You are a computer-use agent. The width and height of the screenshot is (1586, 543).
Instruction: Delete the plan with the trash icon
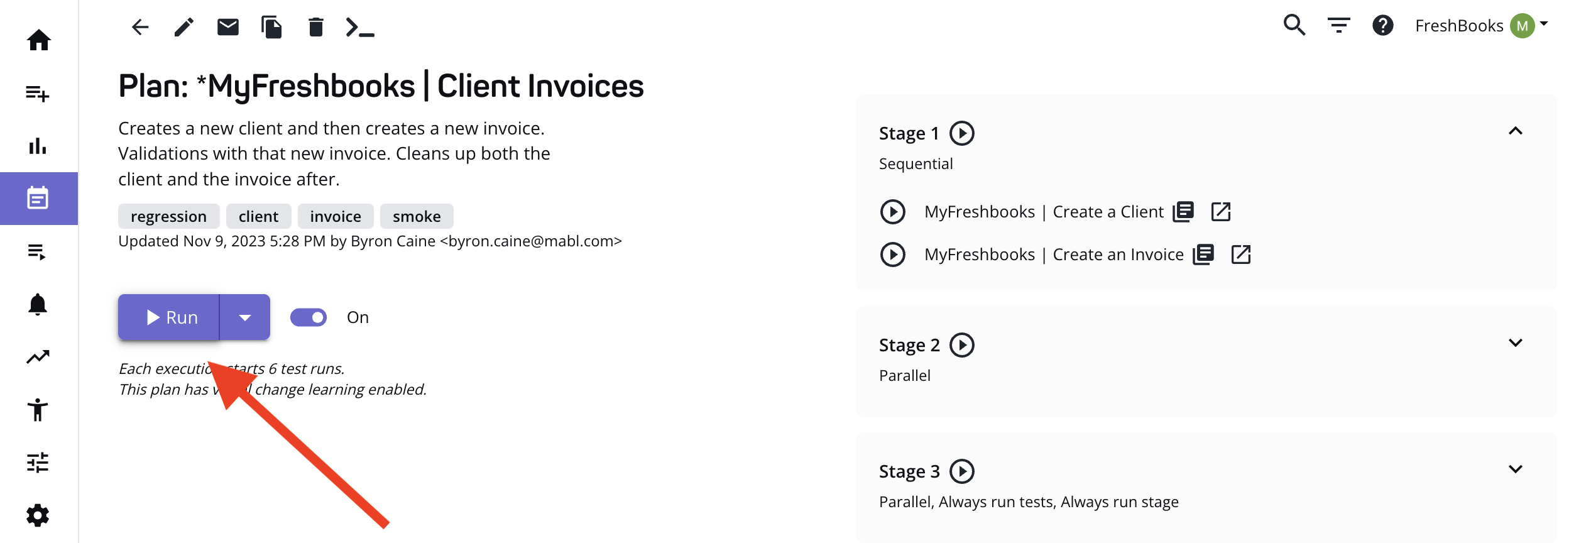click(315, 27)
